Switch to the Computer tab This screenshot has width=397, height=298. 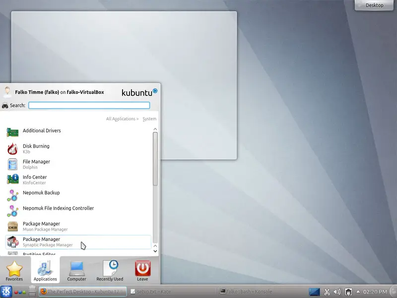(77, 271)
